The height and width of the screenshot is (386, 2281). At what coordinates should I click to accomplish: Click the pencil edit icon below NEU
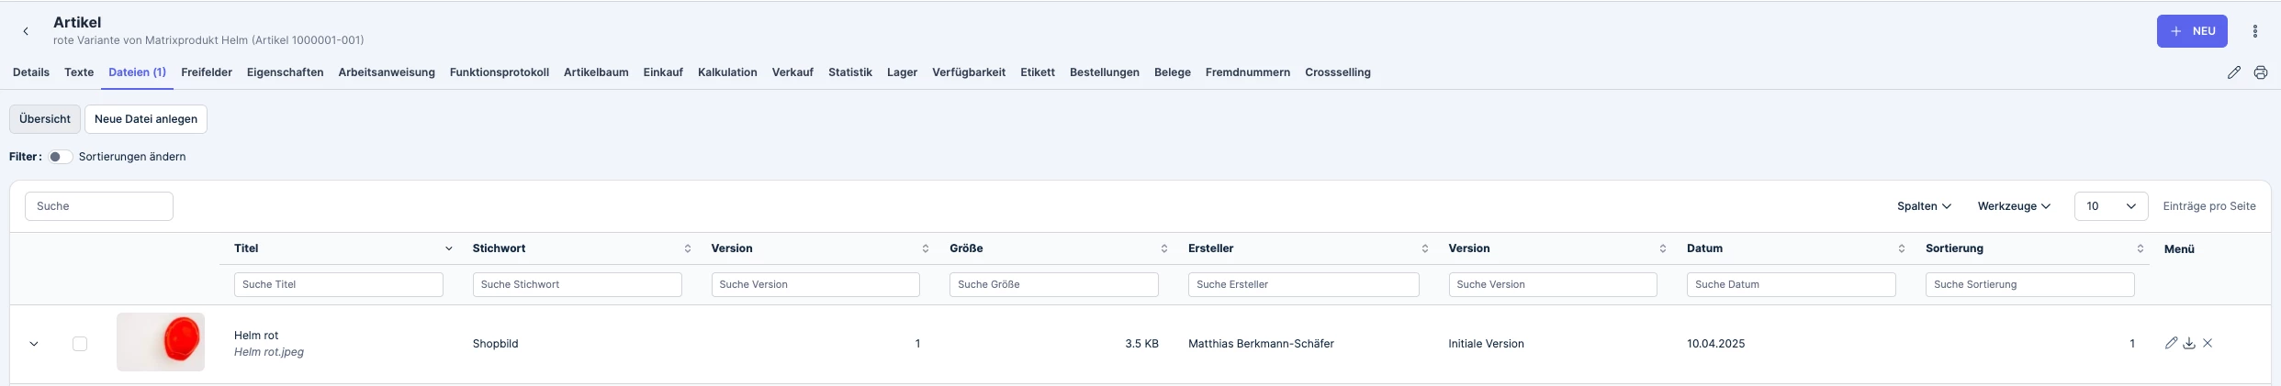pyautogui.click(x=2234, y=72)
